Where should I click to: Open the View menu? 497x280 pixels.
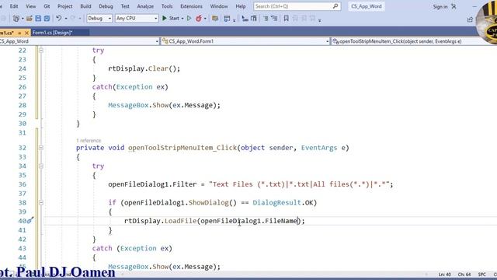pyautogui.click(x=31, y=6)
